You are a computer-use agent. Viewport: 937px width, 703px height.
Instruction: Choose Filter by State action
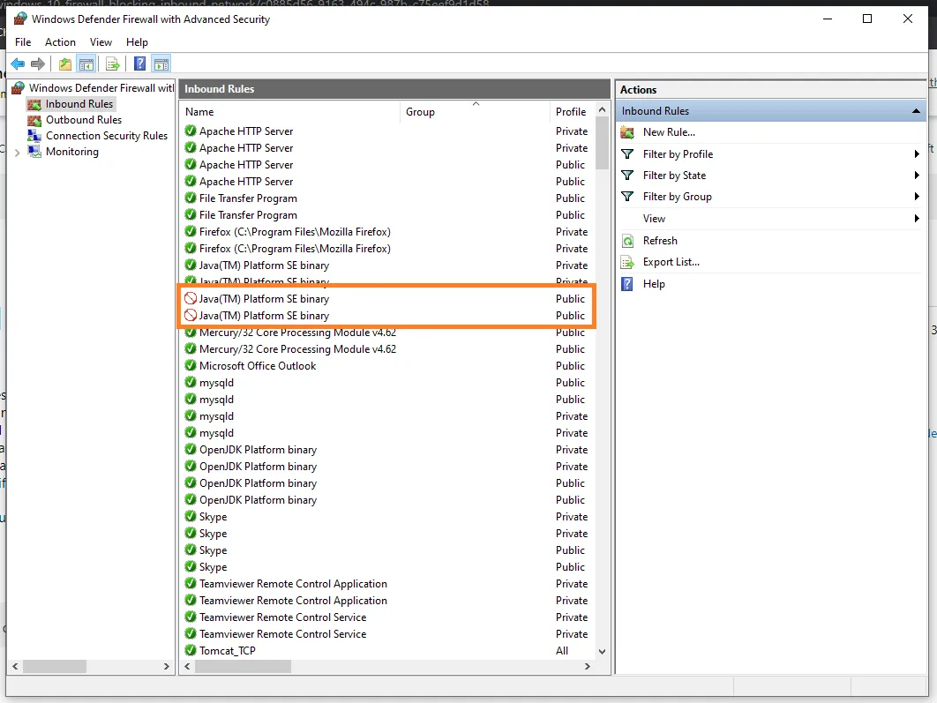coord(674,175)
